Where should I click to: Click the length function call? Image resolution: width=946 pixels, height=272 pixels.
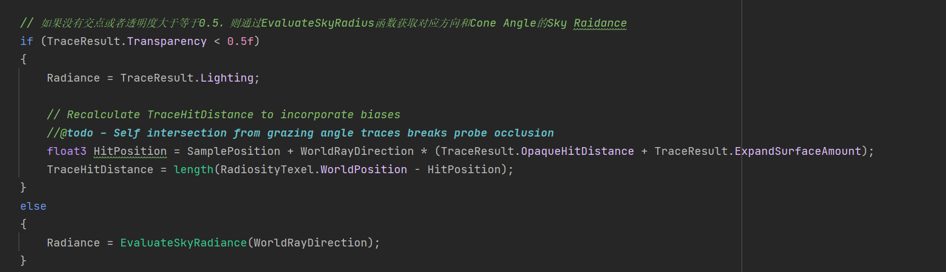click(x=193, y=169)
